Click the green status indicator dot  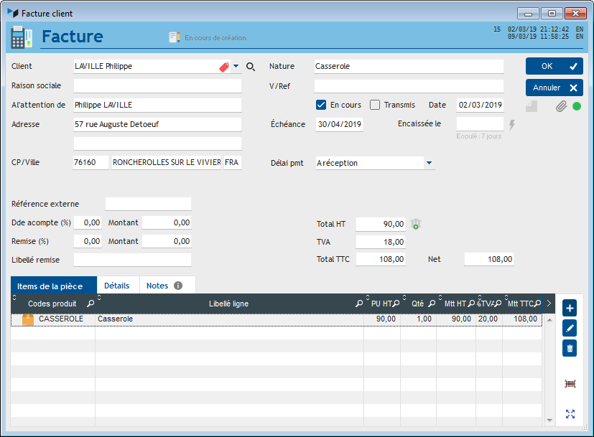click(577, 106)
